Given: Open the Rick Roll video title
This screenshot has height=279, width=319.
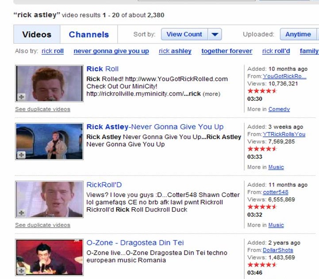Looking at the screenshot, I should click(x=102, y=69).
